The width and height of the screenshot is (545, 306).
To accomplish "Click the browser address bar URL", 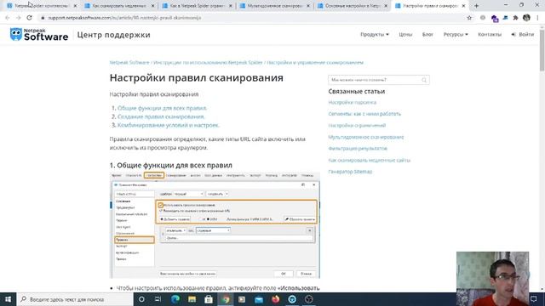I will coord(124,18).
